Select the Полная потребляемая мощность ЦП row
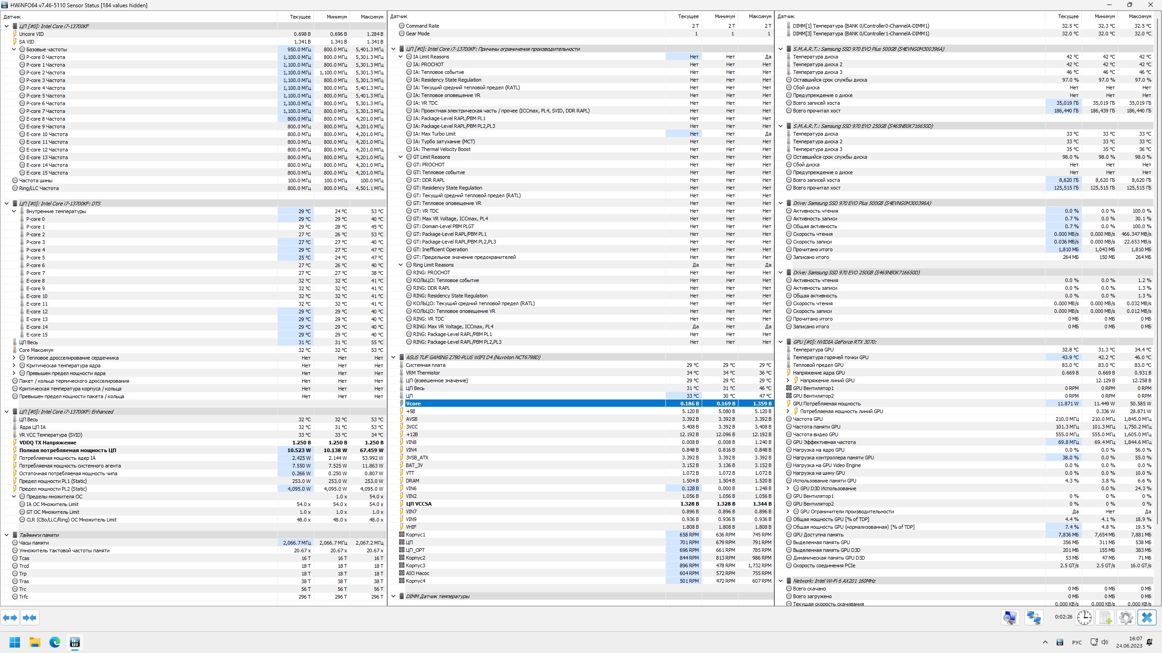This screenshot has width=1162, height=653. click(x=68, y=450)
